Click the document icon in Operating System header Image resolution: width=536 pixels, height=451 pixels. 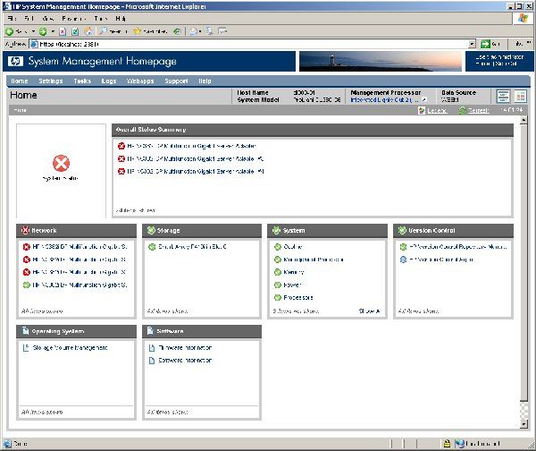click(26, 331)
